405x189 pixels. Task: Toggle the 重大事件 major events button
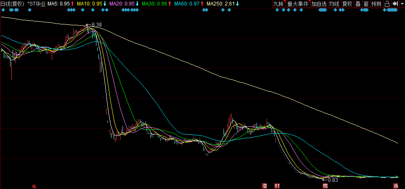[x=298, y=4]
